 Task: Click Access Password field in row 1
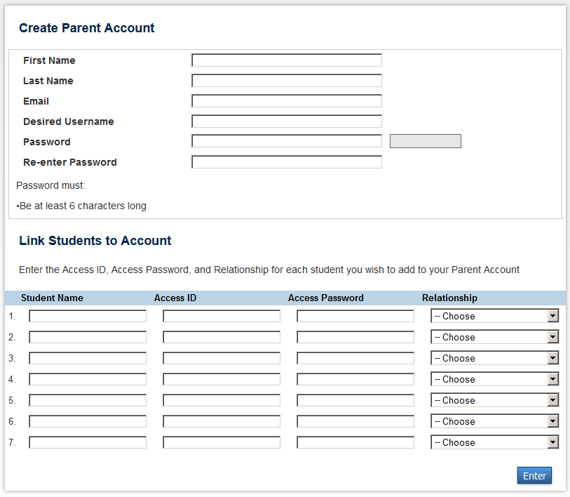coord(355,316)
